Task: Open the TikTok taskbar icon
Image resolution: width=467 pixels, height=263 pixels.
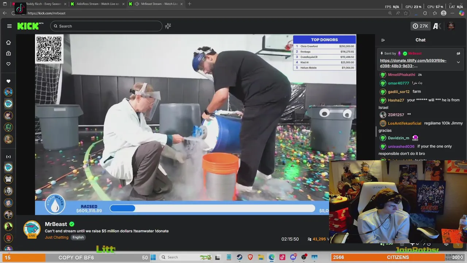Action: (282, 257)
